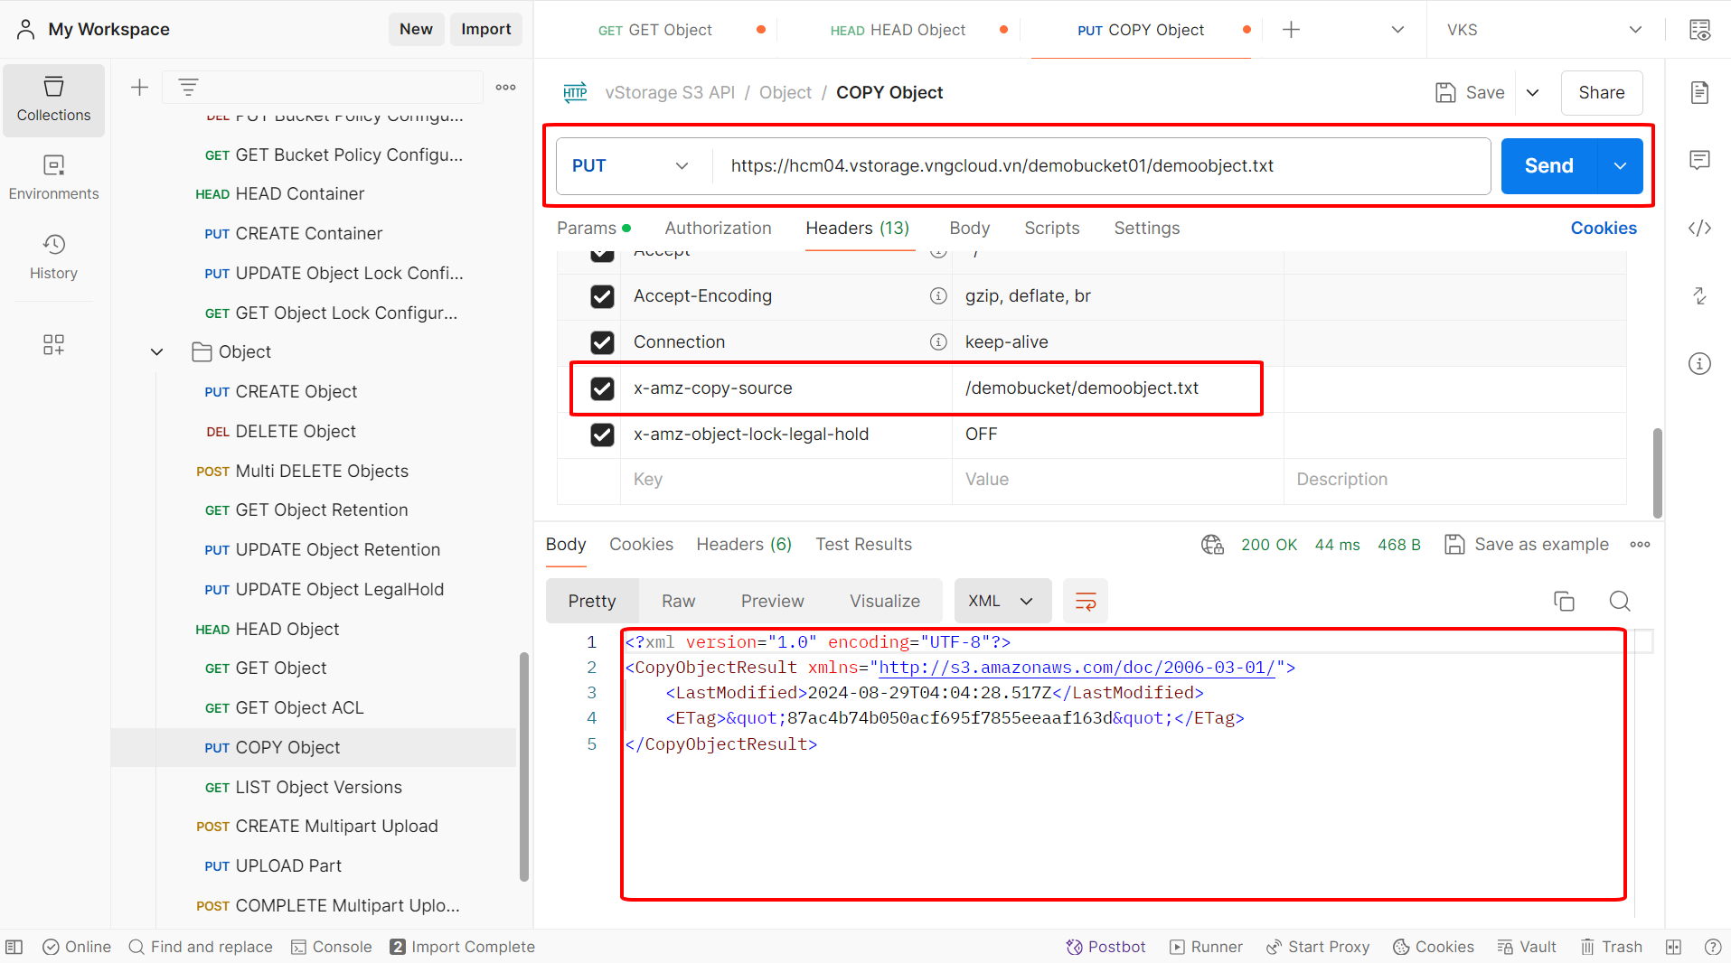Uncheck the x-amz-copy-source header checkbox
This screenshot has width=1731, height=963.
(602, 388)
